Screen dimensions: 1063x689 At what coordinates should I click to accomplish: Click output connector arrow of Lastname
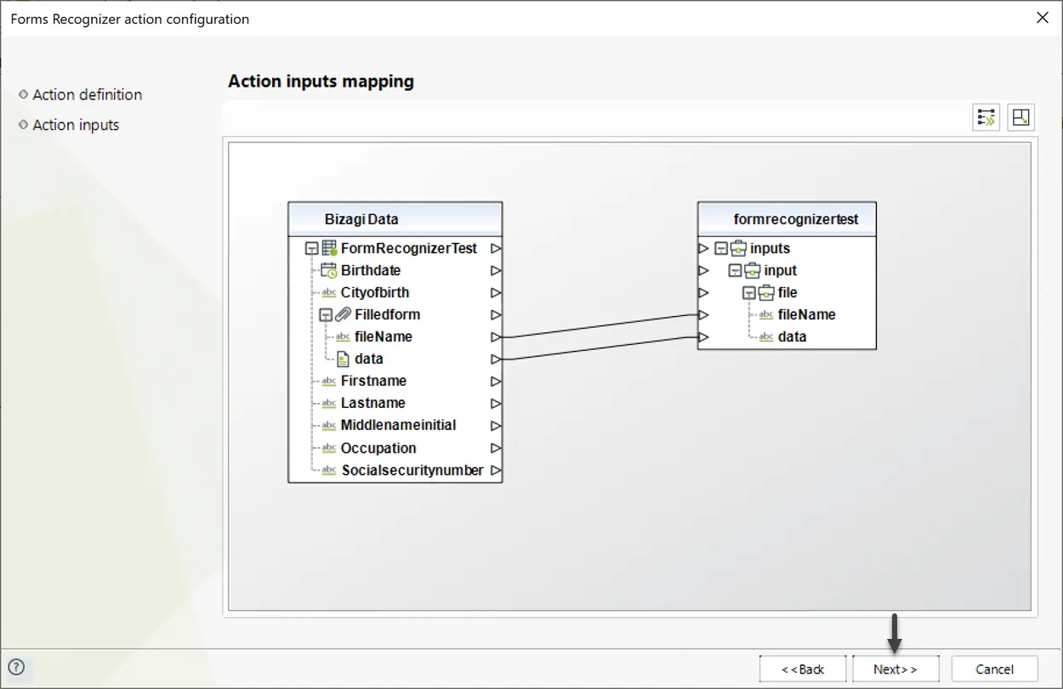[496, 404]
